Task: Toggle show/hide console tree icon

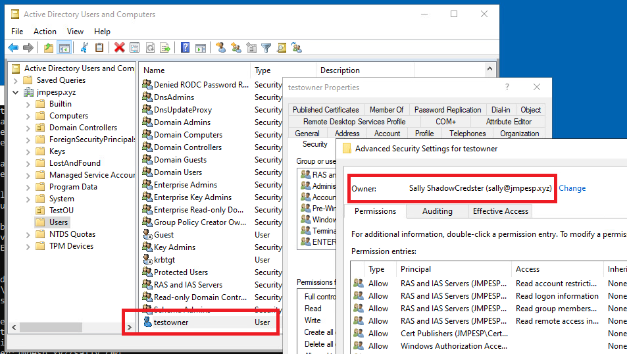Action: pyautogui.click(x=64, y=48)
